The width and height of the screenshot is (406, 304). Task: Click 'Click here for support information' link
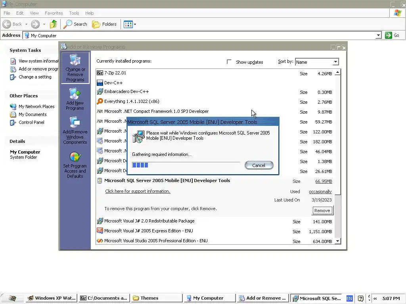(x=138, y=191)
